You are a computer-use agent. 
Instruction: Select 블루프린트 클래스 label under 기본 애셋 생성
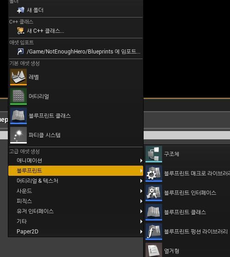(x=50, y=116)
